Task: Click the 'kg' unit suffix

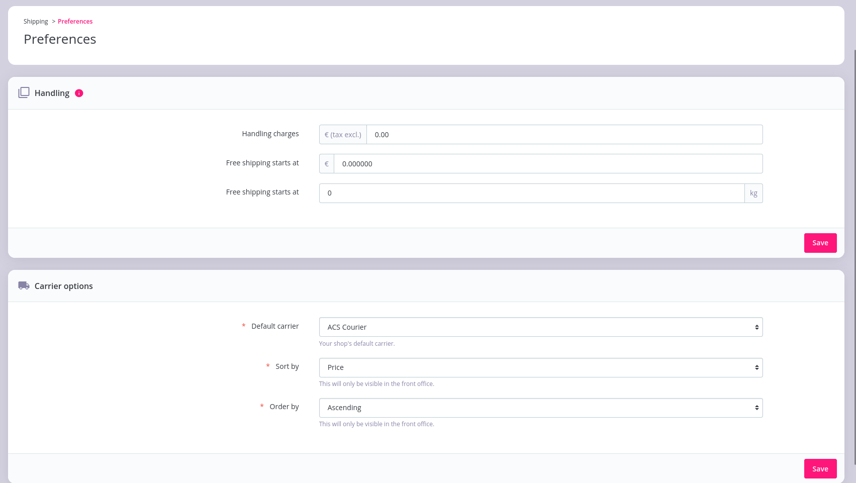Action: (x=753, y=193)
